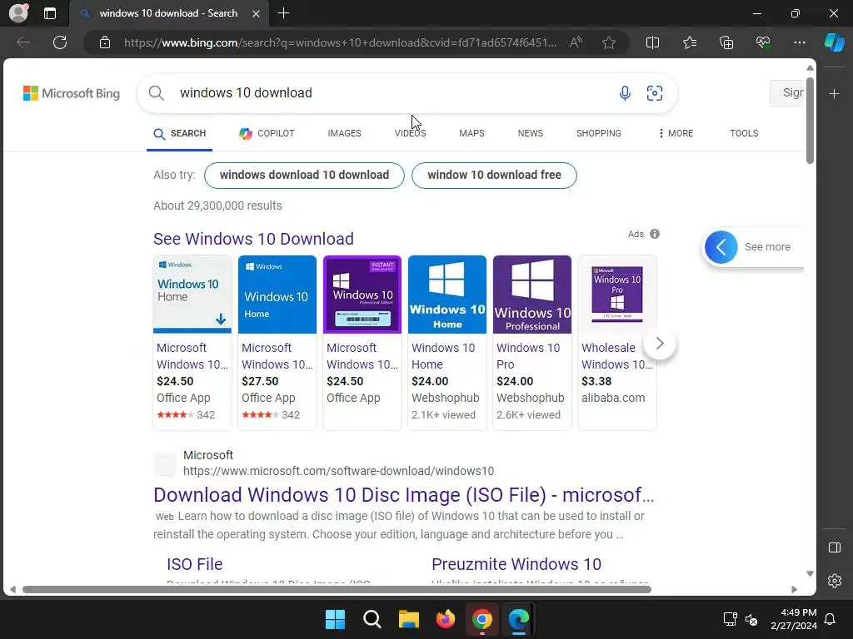Open Wholesale Windows 10 alibaba product
The width and height of the screenshot is (853, 639).
617,343
